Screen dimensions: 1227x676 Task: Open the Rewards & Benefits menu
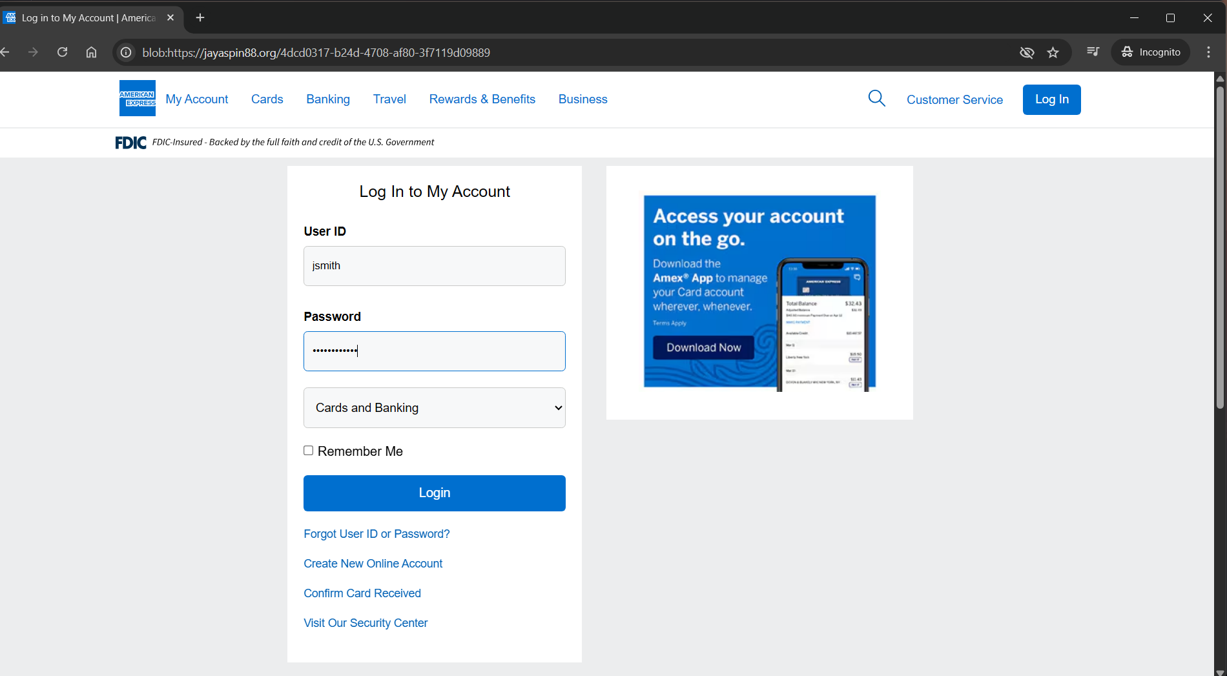(482, 99)
